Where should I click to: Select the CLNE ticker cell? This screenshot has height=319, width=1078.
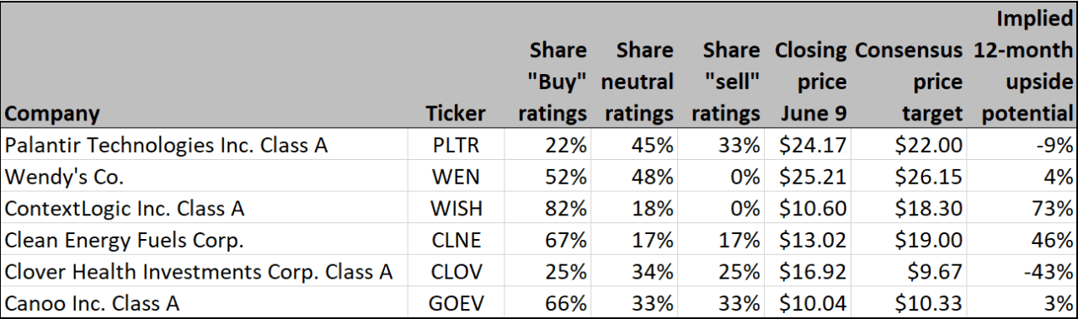(456, 241)
